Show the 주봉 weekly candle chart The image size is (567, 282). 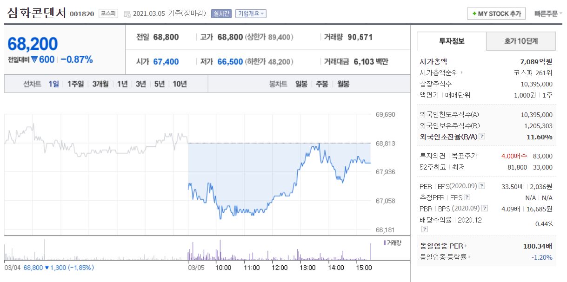pos(322,84)
